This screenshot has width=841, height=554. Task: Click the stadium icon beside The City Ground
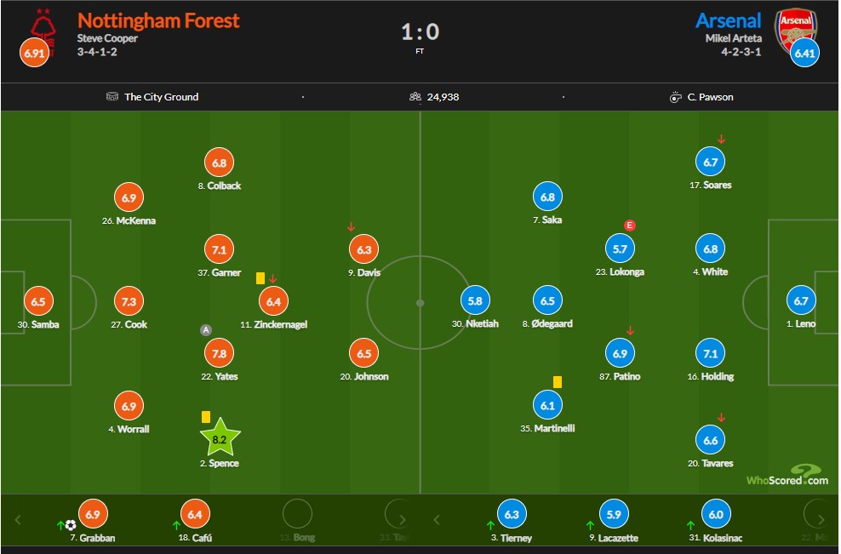[x=112, y=96]
